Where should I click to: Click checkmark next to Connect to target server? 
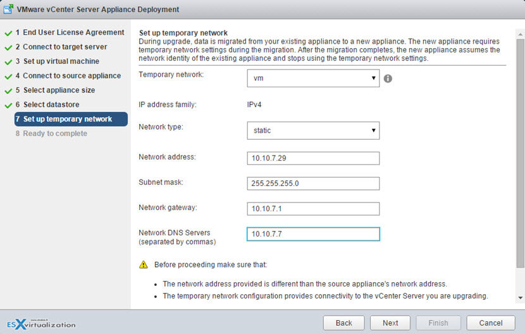point(8,47)
